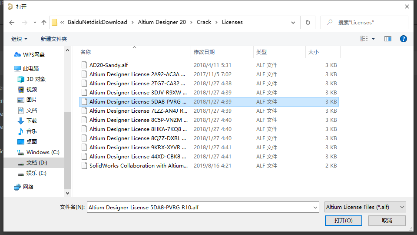Click the magnifier icon in search box
The image size is (417, 235).
(330, 22)
